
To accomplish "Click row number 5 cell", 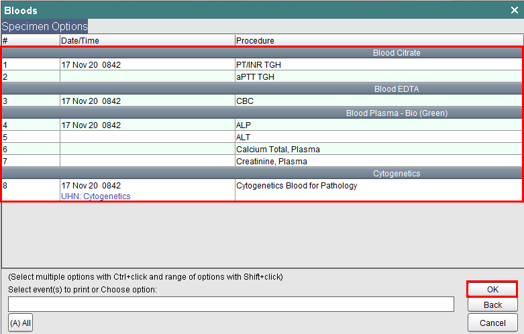I will (31, 137).
